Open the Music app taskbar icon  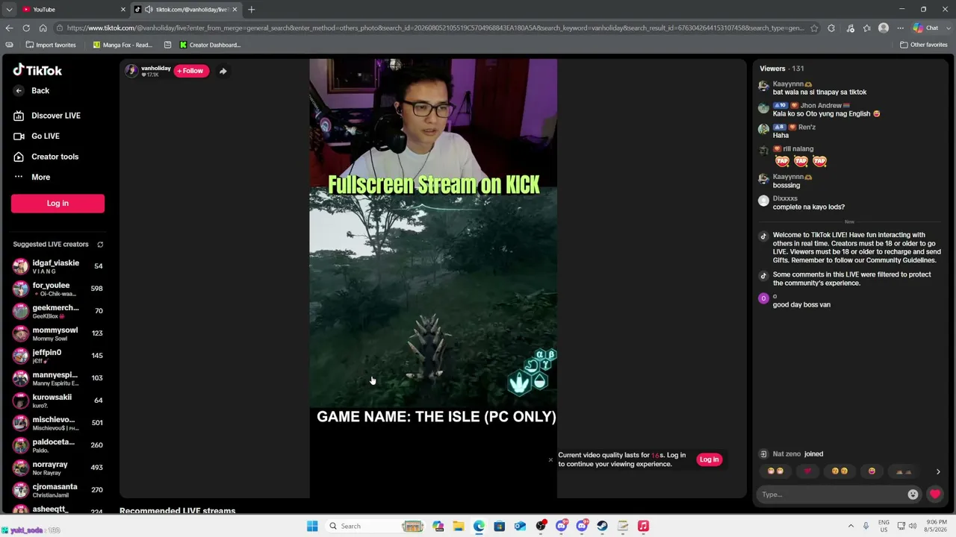click(x=643, y=527)
